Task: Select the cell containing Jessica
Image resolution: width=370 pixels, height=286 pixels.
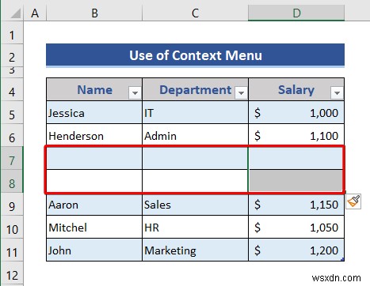Action: coord(94,112)
